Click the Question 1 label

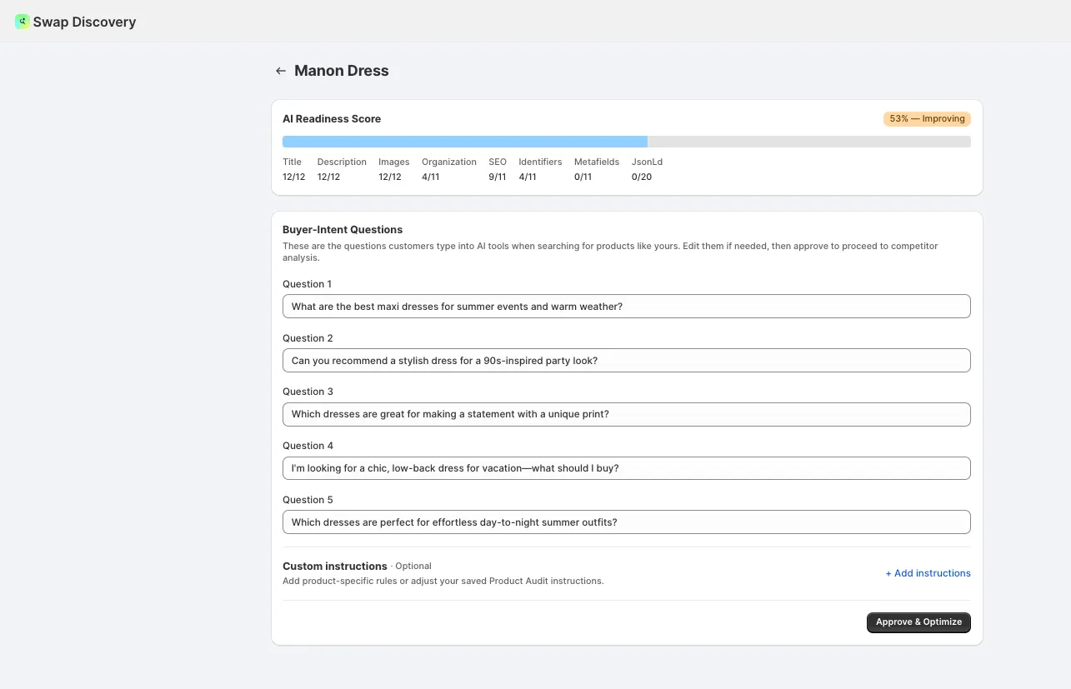point(308,284)
